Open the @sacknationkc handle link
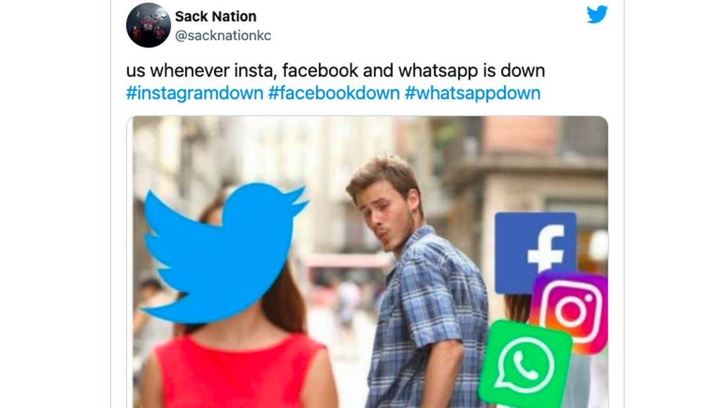The width and height of the screenshot is (725, 408). pos(223,36)
